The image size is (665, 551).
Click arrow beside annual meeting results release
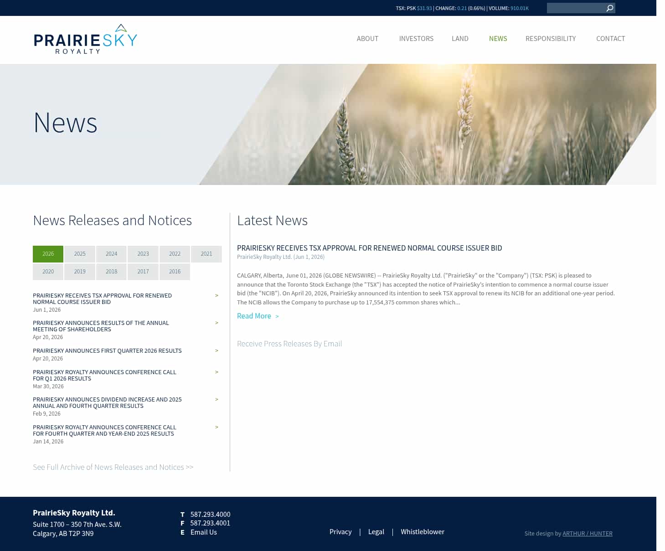[x=217, y=323]
